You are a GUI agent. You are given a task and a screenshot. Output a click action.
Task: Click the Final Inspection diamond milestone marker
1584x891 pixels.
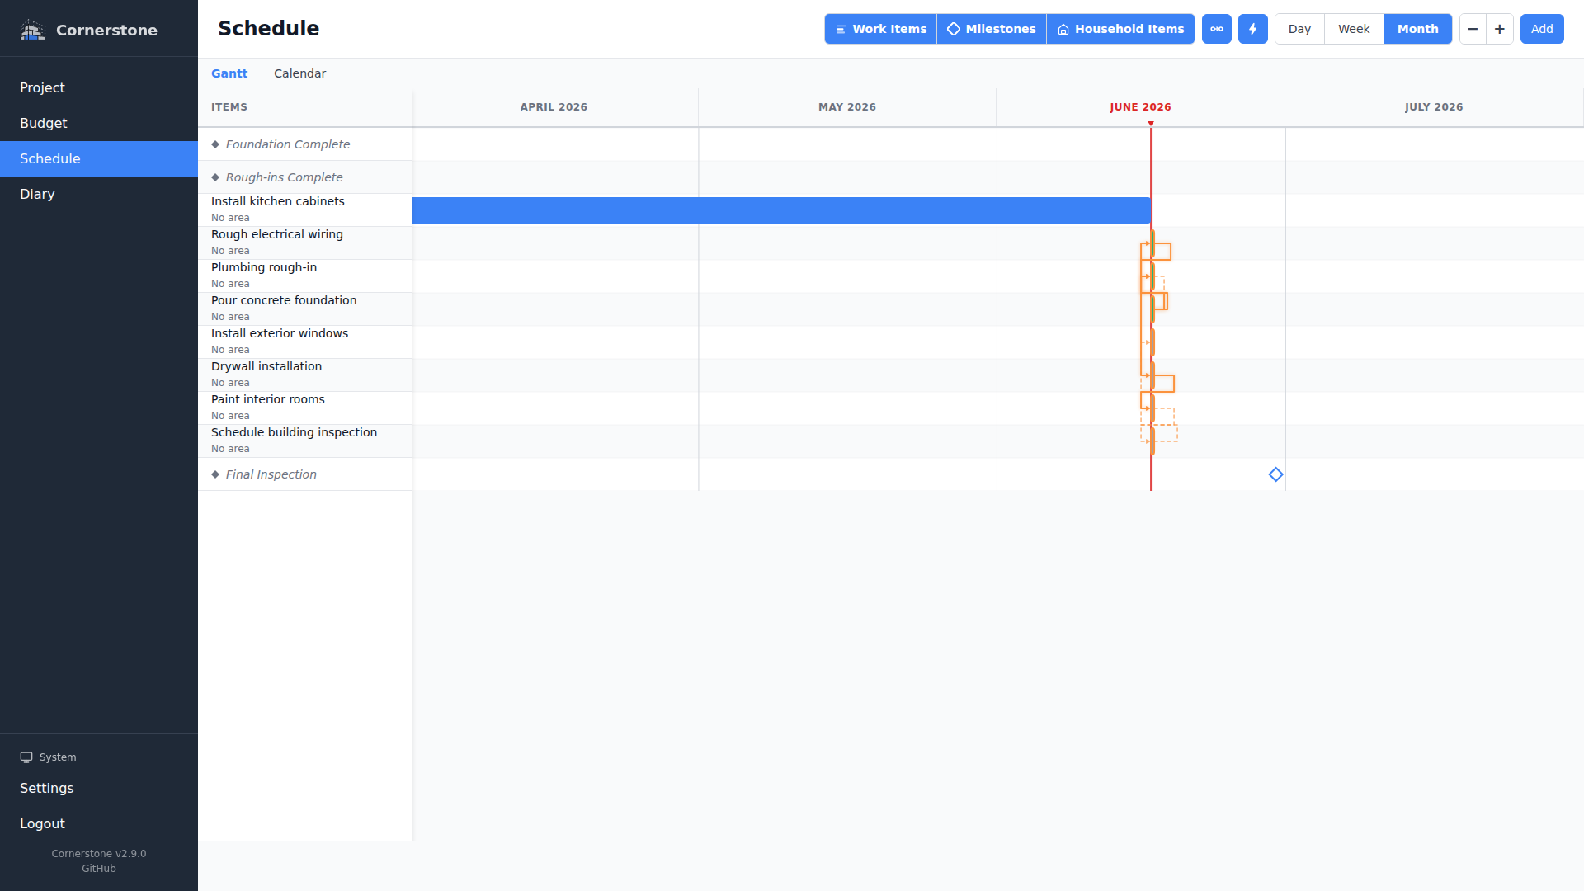[x=1275, y=474]
